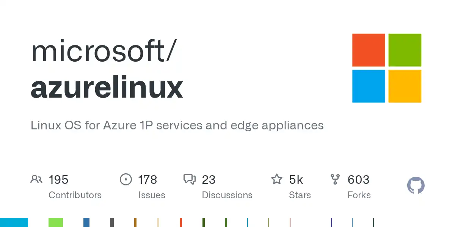Click the cyan language bar segment
Image resolution: width=455 pixels, height=227 pixels.
[14, 222]
